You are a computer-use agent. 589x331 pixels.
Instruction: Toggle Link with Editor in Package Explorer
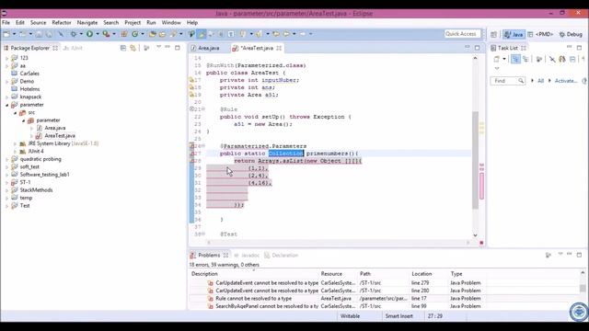[133, 48]
